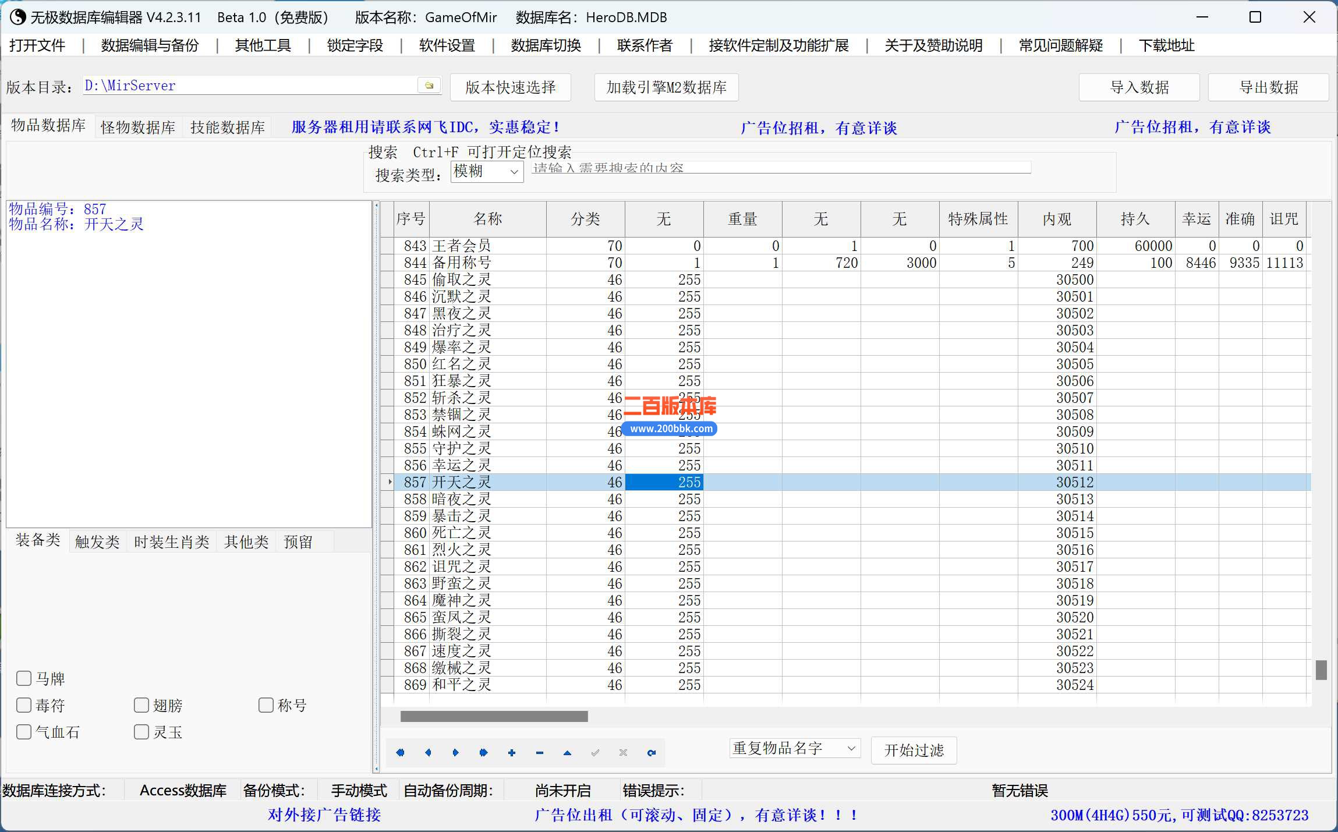Open the 关于及赞助说明 menu
The height and width of the screenshot is (832, 1338).
point(934,45)
